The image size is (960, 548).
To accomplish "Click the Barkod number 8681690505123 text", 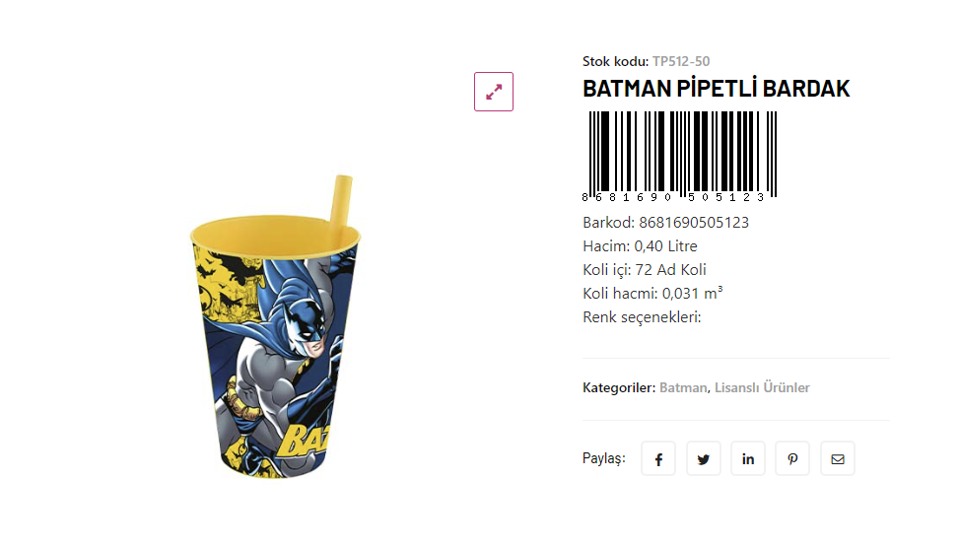I will (x=693, y=223).
